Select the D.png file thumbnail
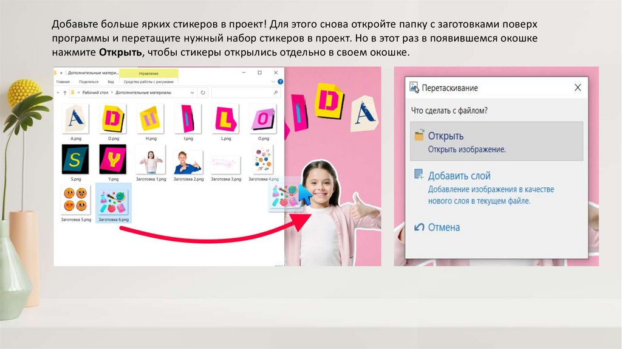The width and height of the screenshot is (622, 349). (x=113, y=119)
